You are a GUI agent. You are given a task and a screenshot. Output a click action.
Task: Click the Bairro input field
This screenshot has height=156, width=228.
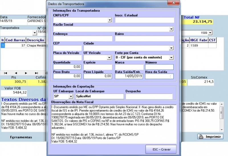[144, 39]
